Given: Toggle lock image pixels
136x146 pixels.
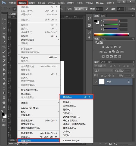Looking at the screenshot, I should (x=106, y=76).
